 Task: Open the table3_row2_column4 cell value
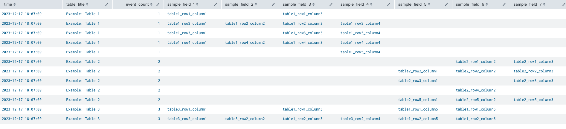360,119
